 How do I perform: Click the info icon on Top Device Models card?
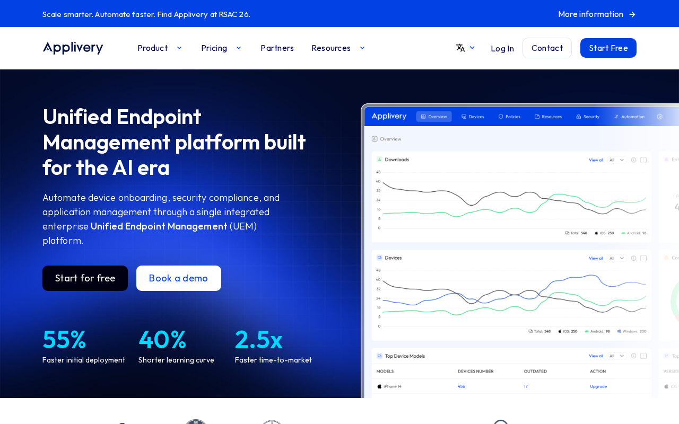point(633,356)
